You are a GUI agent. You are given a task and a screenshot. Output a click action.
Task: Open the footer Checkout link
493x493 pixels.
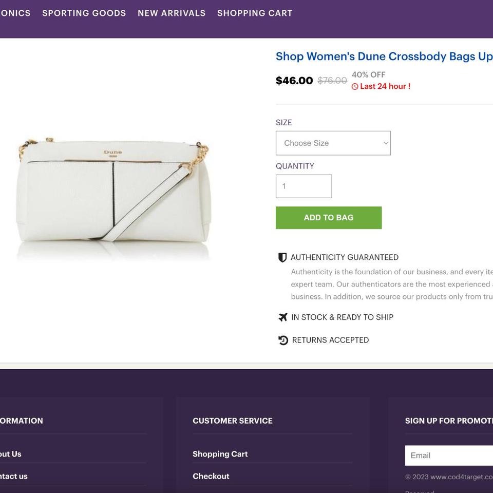click(x=211, y=477)
